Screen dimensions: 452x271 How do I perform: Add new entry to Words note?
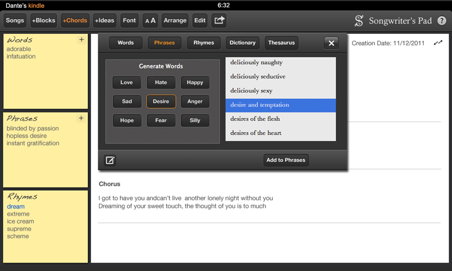click(81, 40)
